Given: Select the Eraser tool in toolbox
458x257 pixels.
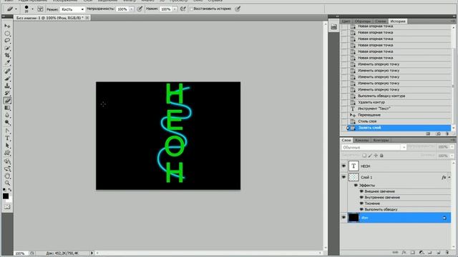Looking at the screenshot, I should 7,101.
